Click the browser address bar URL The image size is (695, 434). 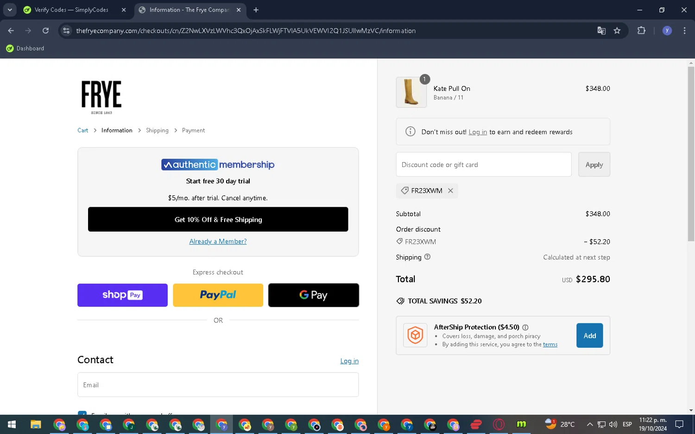pos(246,31)
